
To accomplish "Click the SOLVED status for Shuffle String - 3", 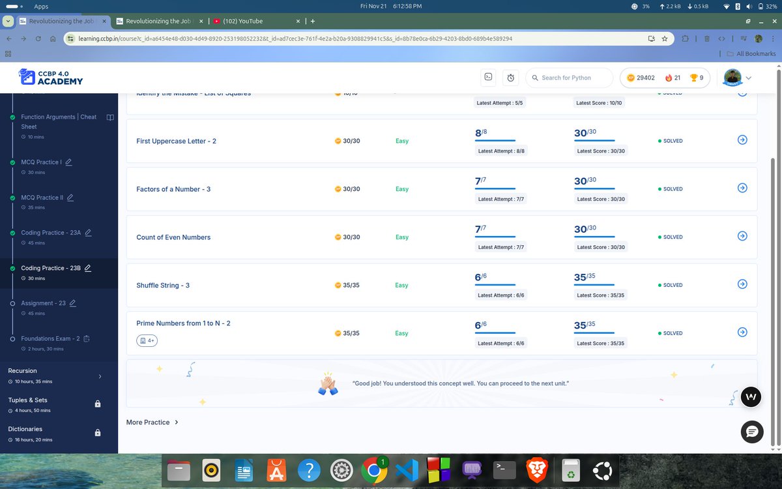I will pos(670,285).
